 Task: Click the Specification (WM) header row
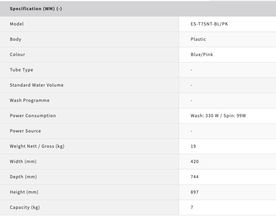[36, 9]
